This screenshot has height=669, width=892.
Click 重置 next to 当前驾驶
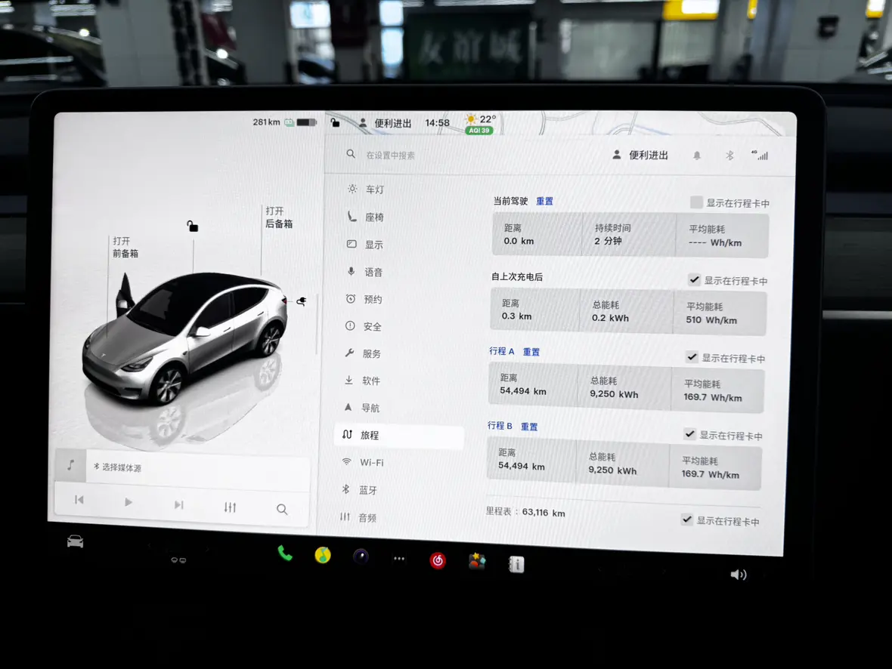click(544, 201)
